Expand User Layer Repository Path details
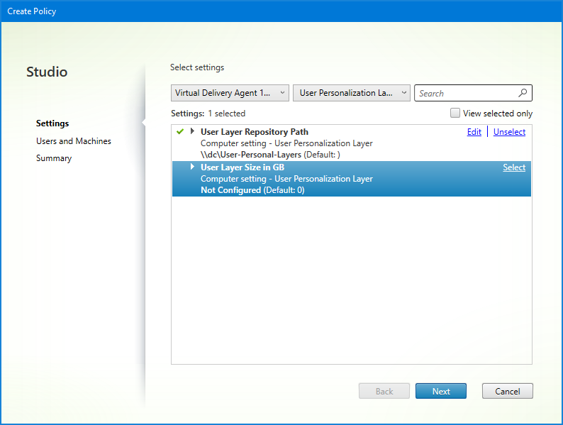This screenshot has height=425, width=563. coord(192,132)
